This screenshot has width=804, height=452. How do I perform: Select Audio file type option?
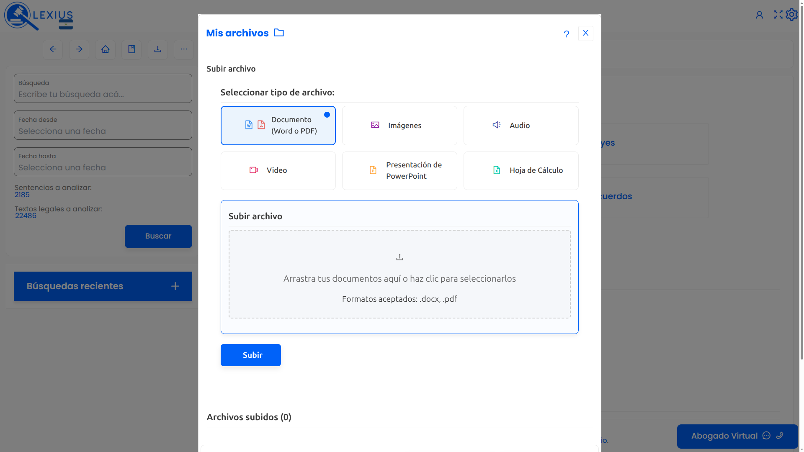point(521,126)
